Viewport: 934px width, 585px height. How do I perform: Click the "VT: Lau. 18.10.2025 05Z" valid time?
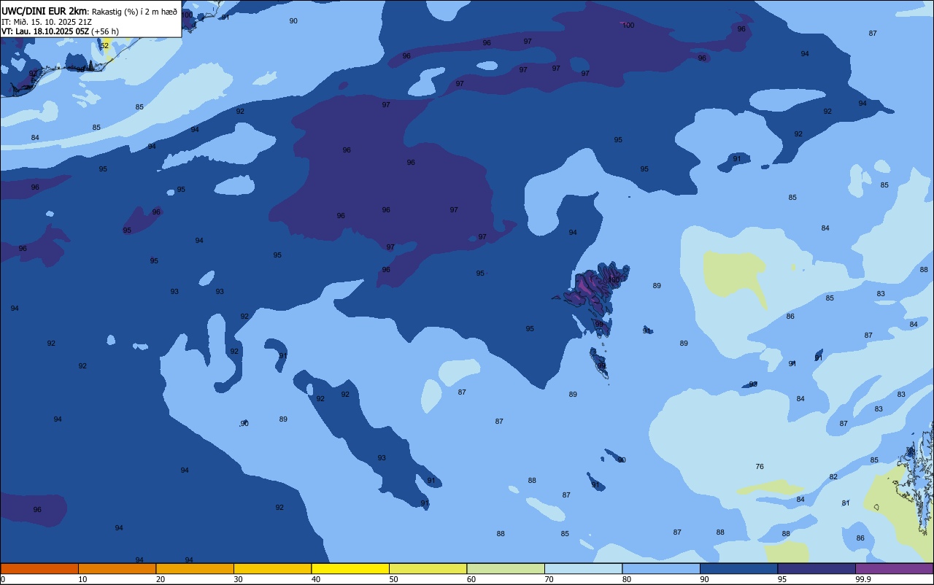(x=45, y=31)
